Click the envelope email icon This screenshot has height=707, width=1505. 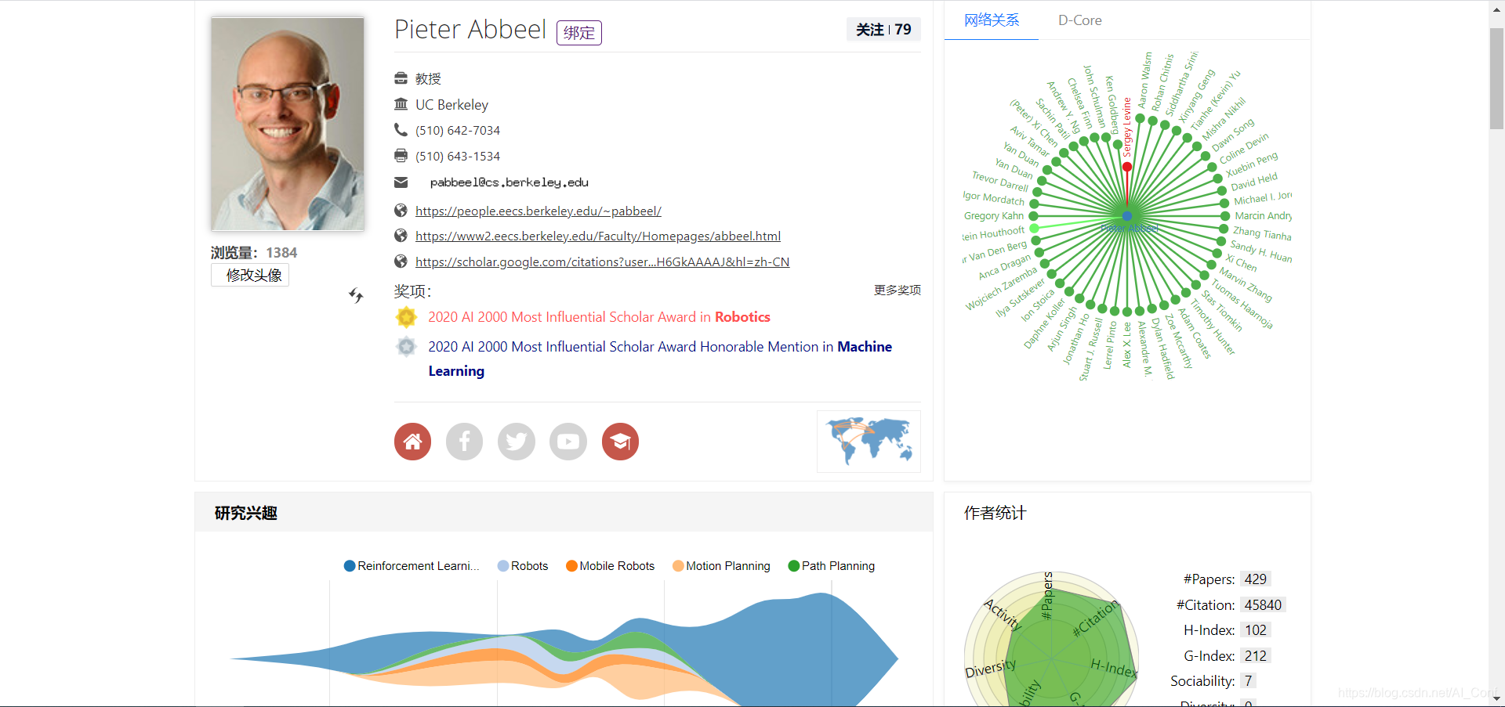click(x=401, y=182)
